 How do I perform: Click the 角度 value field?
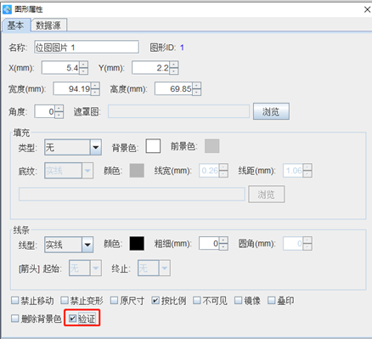[x=44, y=111]
